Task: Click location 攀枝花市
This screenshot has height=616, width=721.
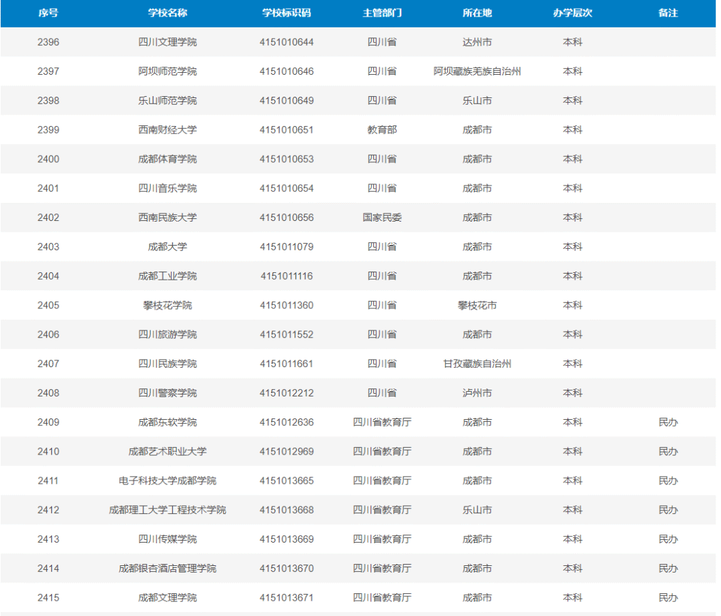Action: [477, 305]
